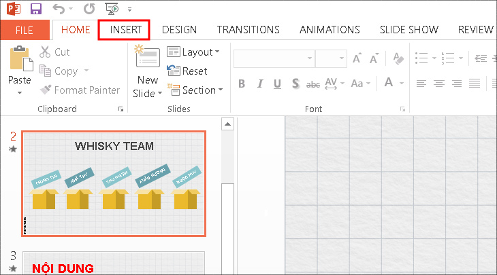The width and height of the screenshot is (497, 275).
Task: Open the Clipboard dialog launcher
Action: click(x=121, y=109)
